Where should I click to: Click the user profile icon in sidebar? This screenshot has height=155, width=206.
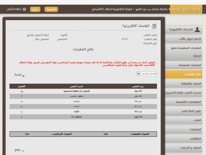[197, 29]
